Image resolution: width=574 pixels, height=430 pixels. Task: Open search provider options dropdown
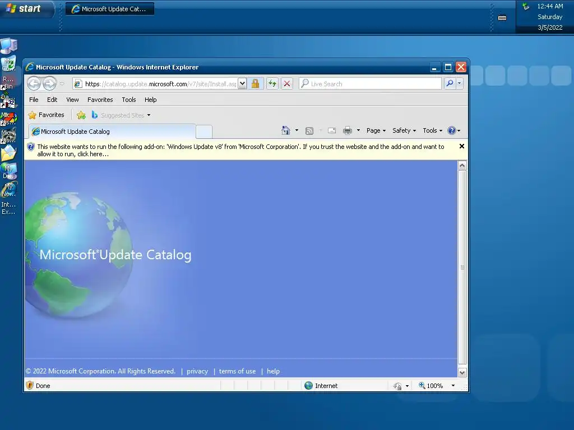[x=460, y=84]
